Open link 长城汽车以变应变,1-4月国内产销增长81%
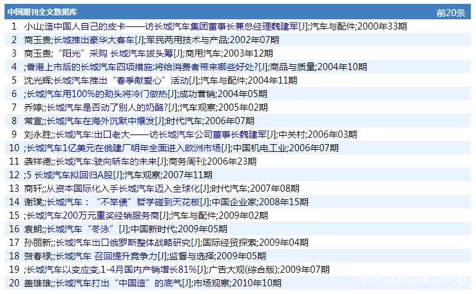Screen dimensions: 476x294 point(111,270)
